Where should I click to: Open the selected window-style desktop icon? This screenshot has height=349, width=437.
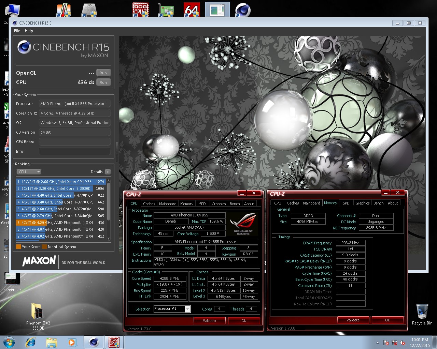217,10
